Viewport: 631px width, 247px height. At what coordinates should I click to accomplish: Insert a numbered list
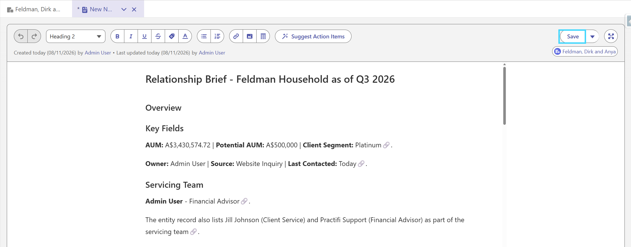pos(217,36)
